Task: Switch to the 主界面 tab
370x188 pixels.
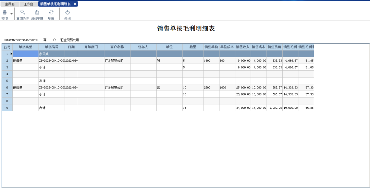Action: [10, 4]
